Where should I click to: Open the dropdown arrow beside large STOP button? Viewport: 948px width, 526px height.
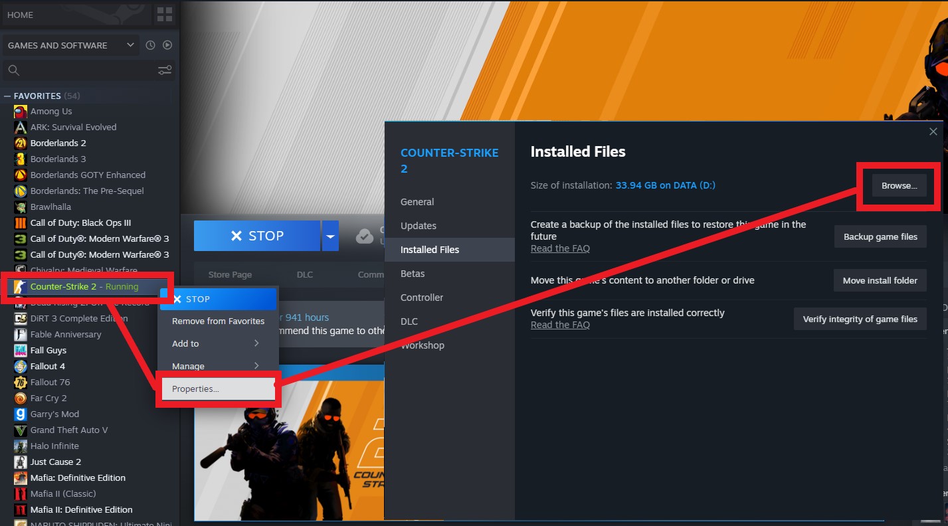330,236
